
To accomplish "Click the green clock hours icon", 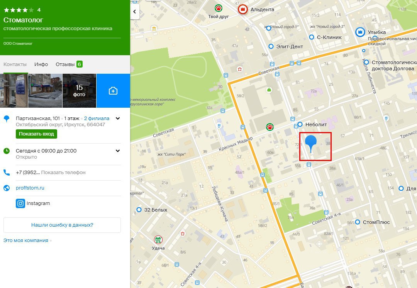I will tap(7, 151).
